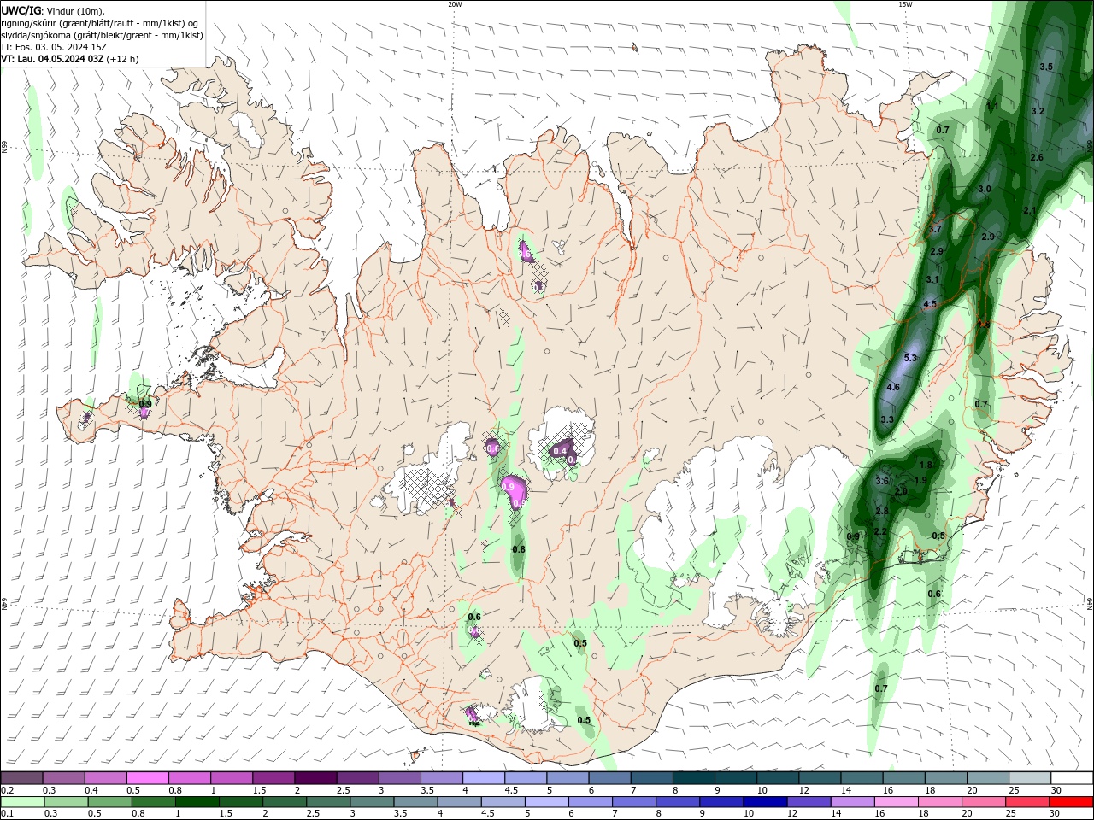Click the '20W' longitude label
Viewport: 1094px width, 820px height.
pyautogui.click(x=455, y=4)
